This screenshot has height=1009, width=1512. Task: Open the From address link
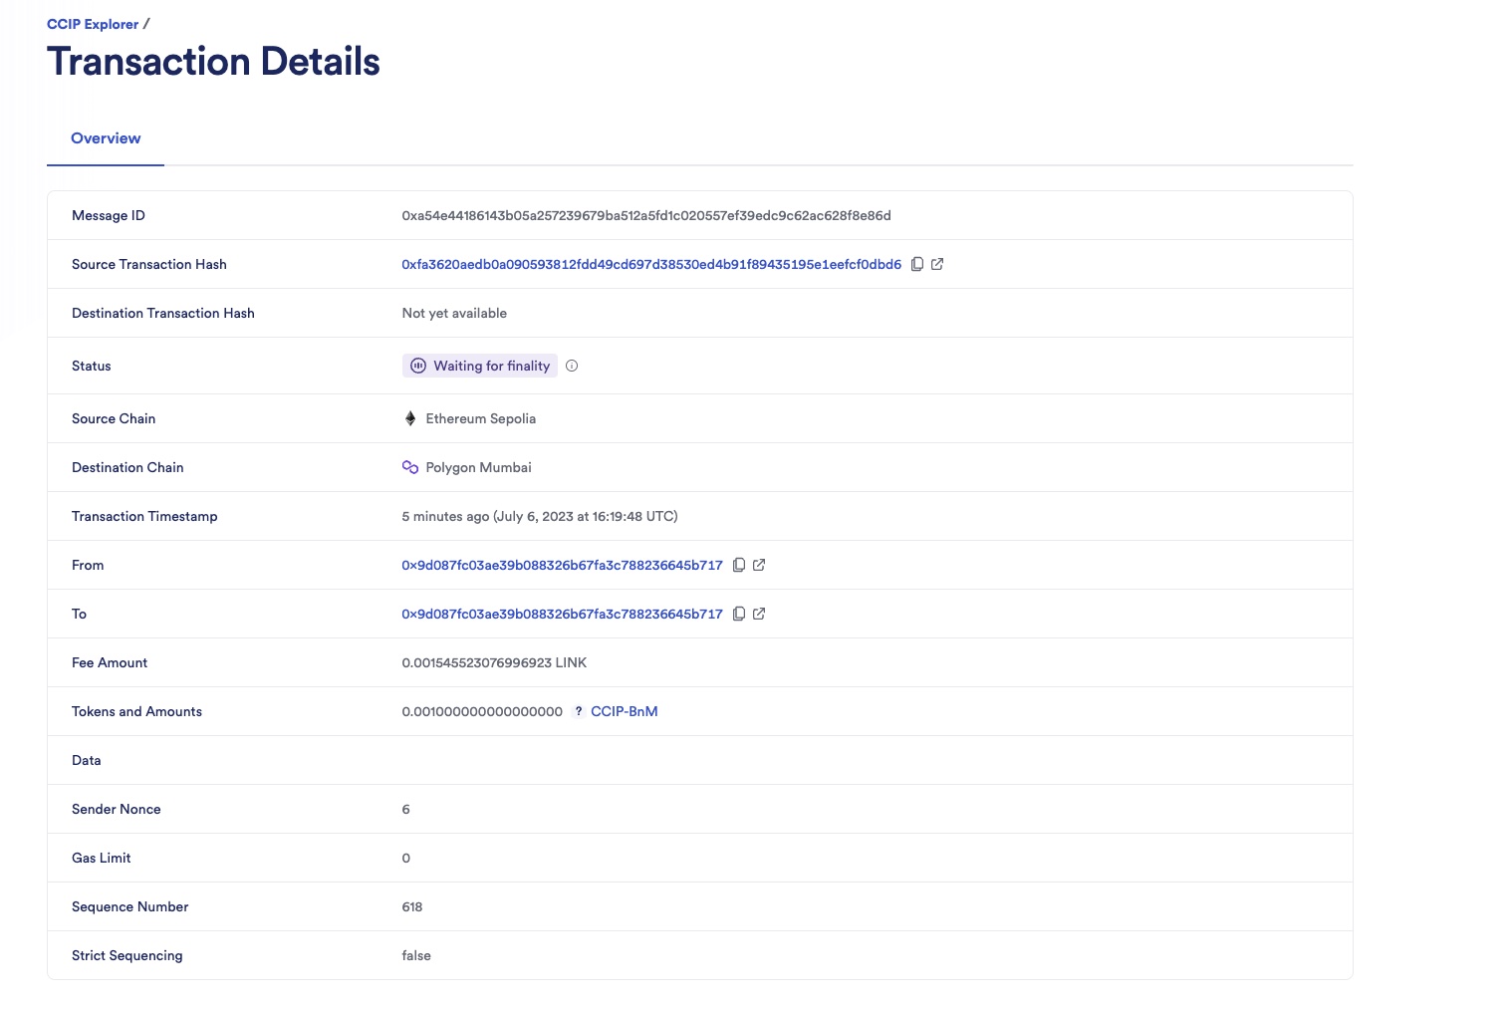562,565
